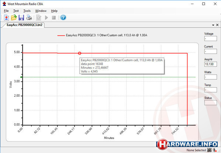Click the red circle data point marker on the graph
This screenshot has height=153, width=221.
80,54
